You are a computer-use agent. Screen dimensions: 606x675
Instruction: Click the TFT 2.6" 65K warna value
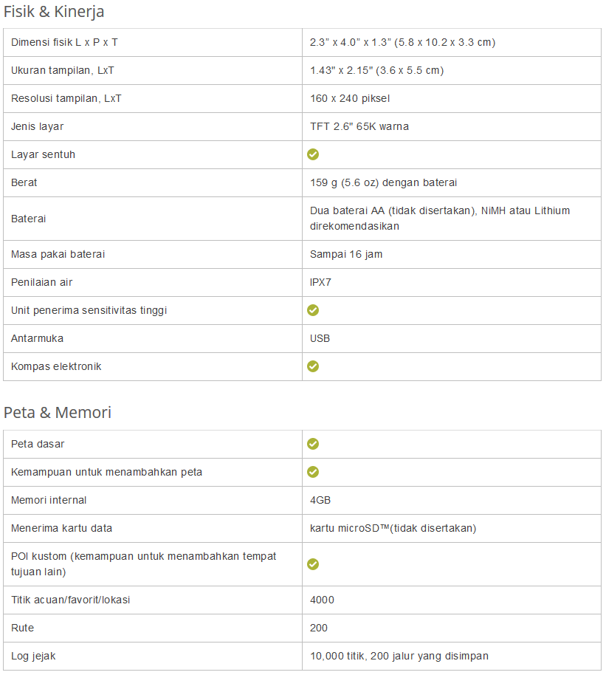[359, 126]
